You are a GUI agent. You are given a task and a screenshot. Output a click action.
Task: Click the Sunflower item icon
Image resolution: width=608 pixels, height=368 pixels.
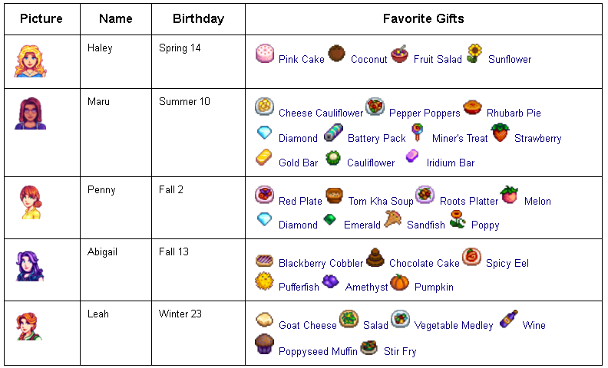[474, 53]
